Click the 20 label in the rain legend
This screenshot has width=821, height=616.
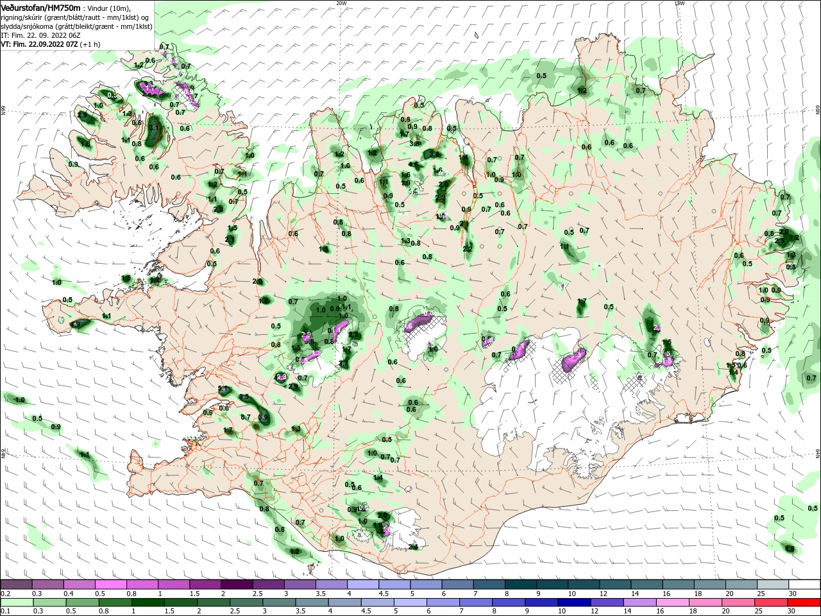point(729,612)
